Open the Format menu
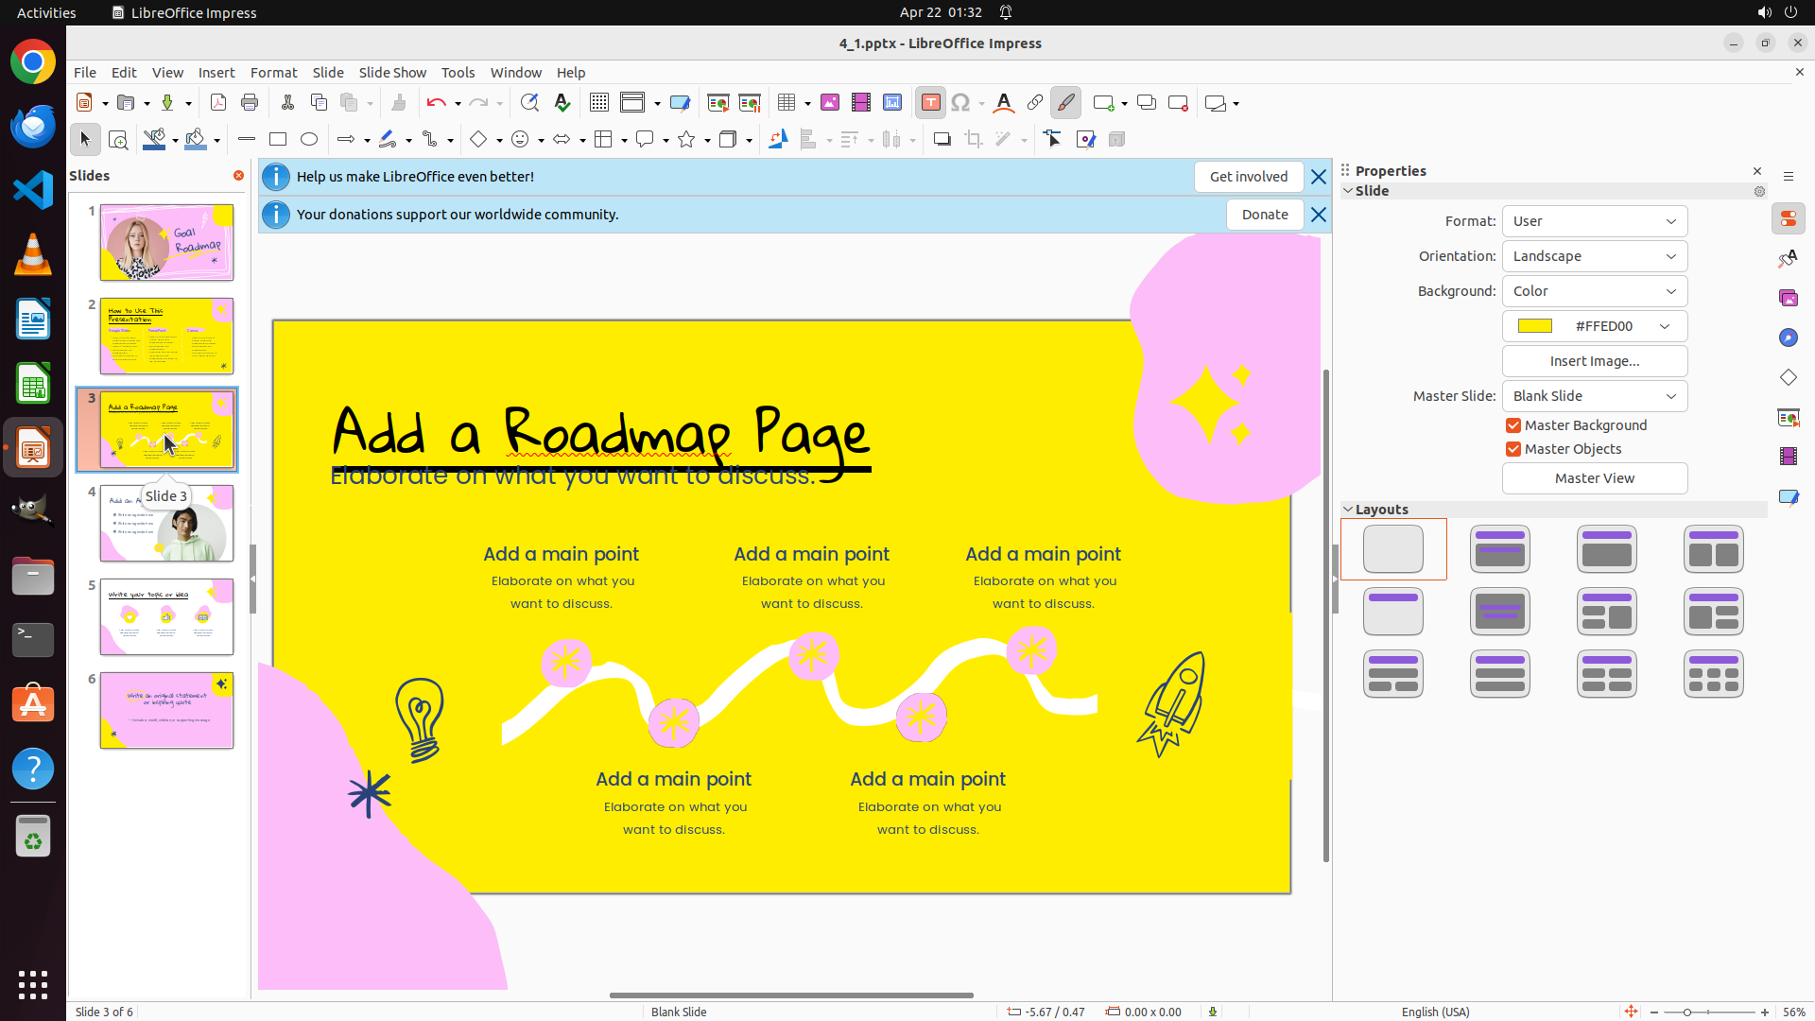This screenshot has height=1021, width=1815. [273, 73]
